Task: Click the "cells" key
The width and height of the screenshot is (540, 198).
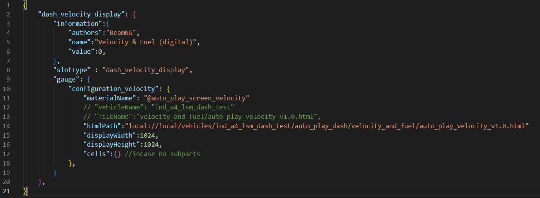Action: pyautogui.click(x=97, y=154)
